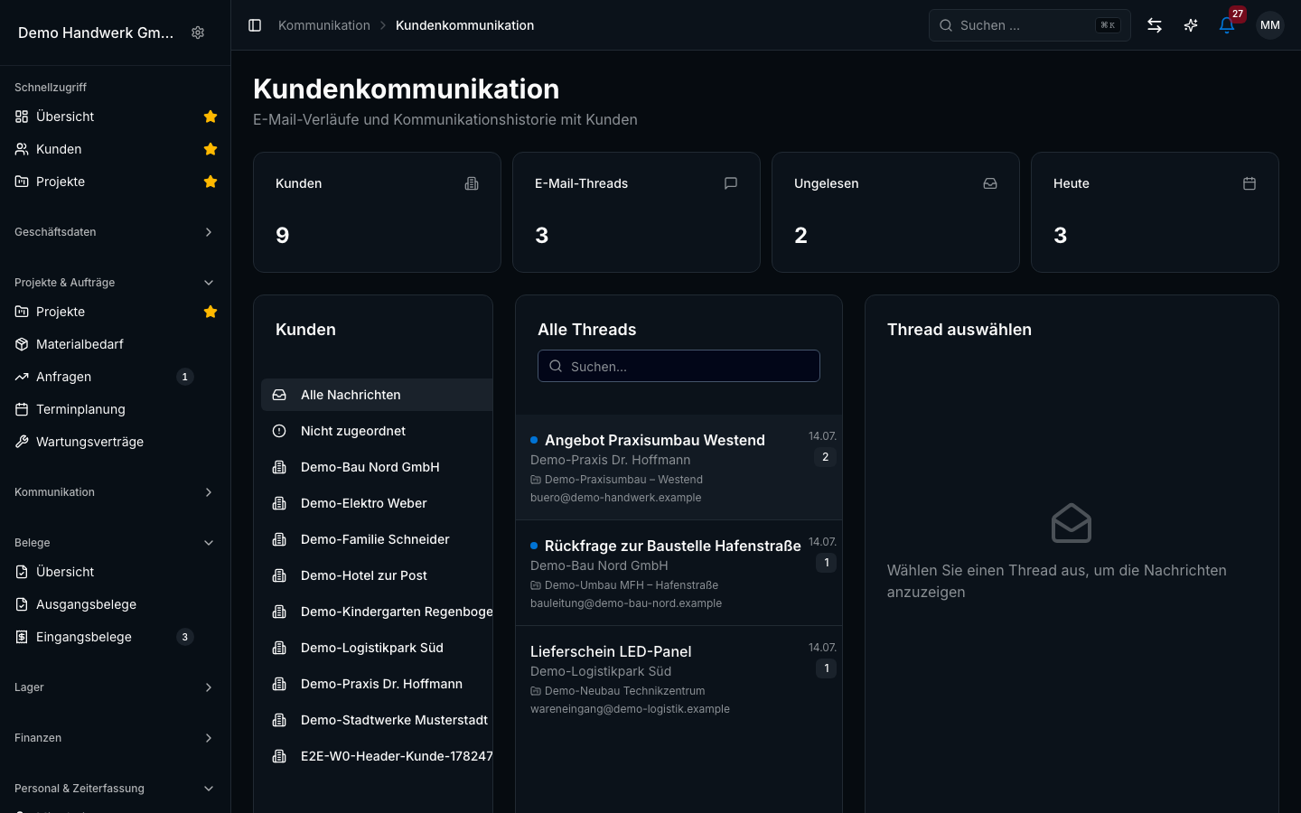Unstar Übersicht in Schnellzugriff
This screenshot has width=1301, height=813.
211,117
